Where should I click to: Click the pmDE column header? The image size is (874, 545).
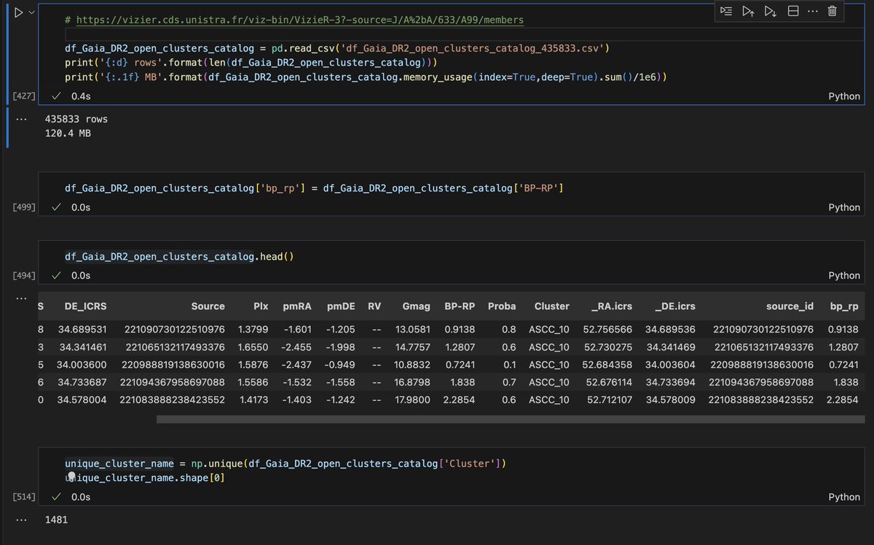pyautogui.click(x=342, y=306)
